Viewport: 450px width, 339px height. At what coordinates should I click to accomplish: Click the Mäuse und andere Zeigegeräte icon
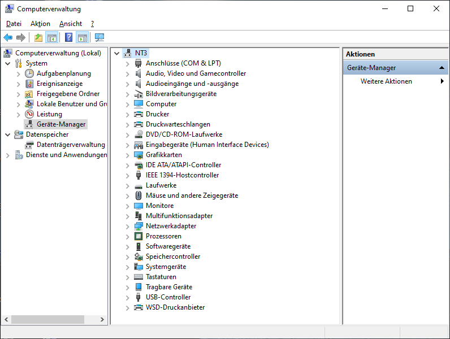point(139,195)
